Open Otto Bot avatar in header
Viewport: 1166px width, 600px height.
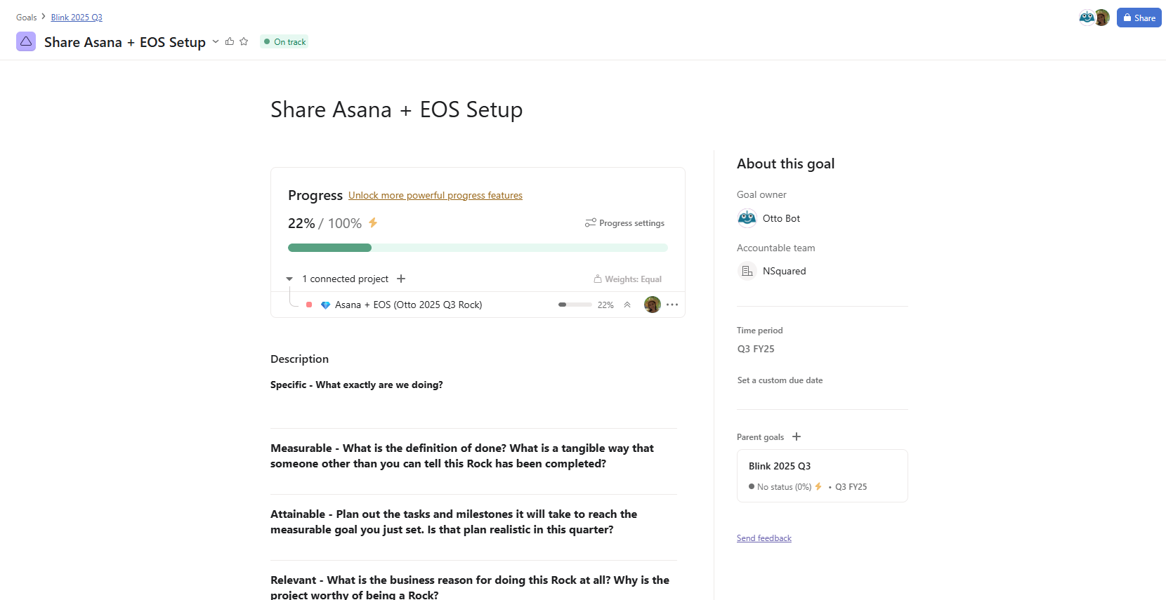click(1087, 18)
